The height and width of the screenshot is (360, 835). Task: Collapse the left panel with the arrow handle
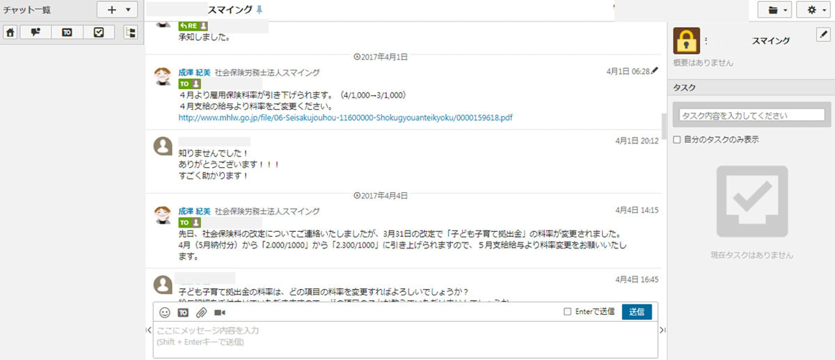(148, 329)
